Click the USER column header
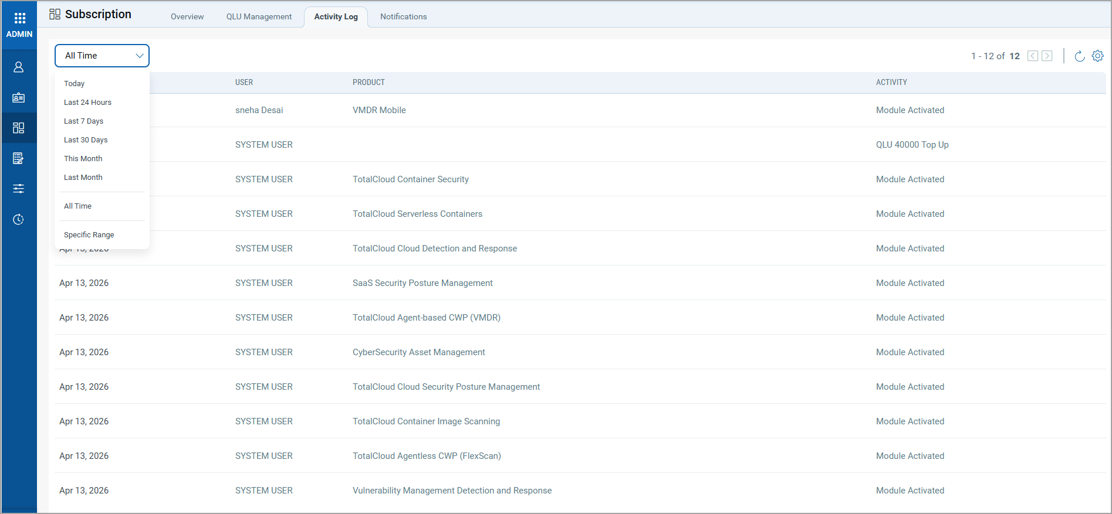Viewport: 1112px width, 514px height. 244,83
